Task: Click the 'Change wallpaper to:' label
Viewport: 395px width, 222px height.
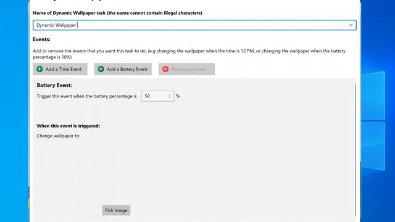Action: [x=59, y=136]
